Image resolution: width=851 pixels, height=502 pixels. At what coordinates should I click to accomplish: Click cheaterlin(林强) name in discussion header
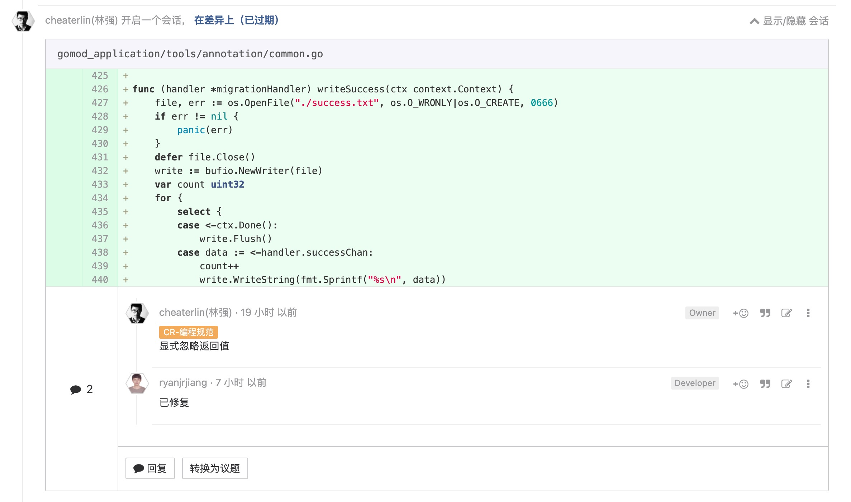click(81, 20)
